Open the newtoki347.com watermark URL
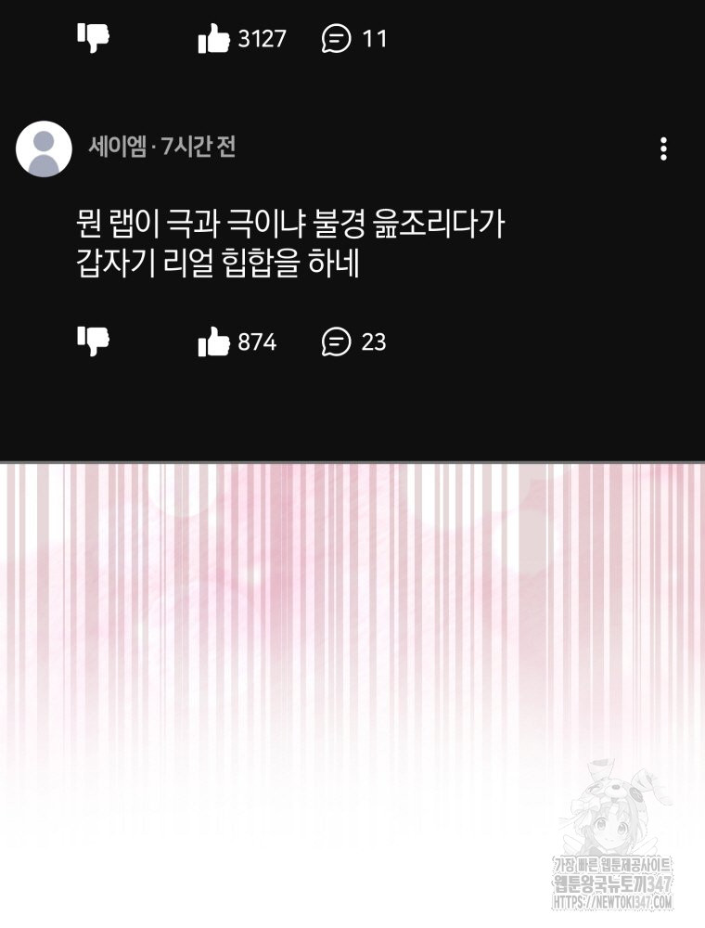Image resolution: width=705 pixels, height=928 pixels. pyautogui.click(x=613, y=902)
